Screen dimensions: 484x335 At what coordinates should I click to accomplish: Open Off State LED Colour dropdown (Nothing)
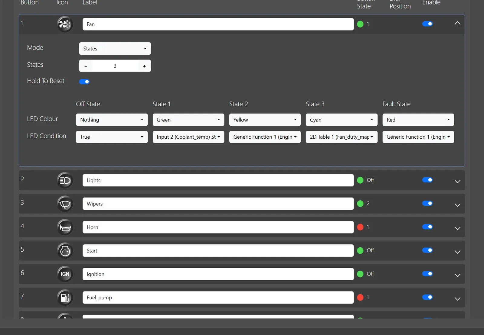112,120
